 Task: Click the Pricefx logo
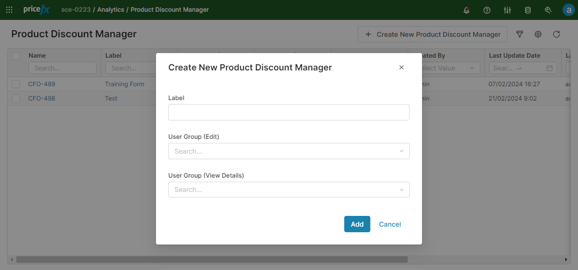tap(36, 10)
